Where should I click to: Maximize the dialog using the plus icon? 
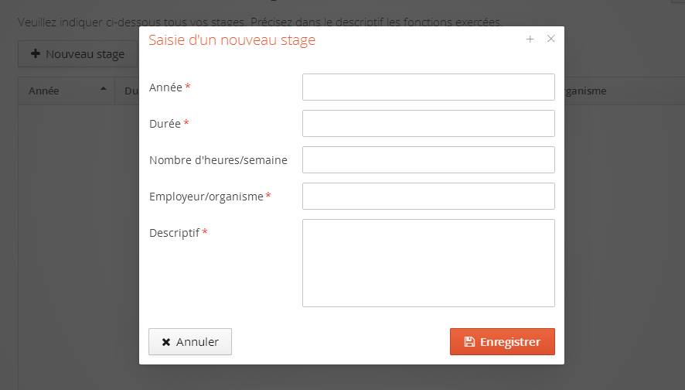click(x=530, y=39)
